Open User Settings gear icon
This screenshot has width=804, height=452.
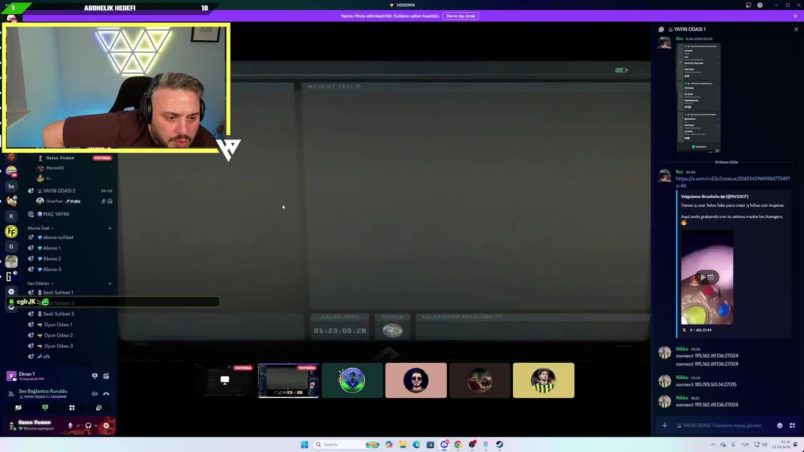point(106,426)
